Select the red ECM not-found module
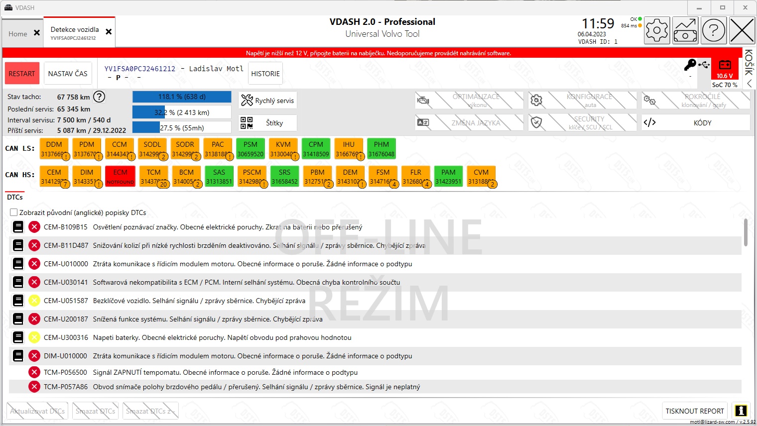The width and height of the screenshot is (757, 426). coord(120,177)
